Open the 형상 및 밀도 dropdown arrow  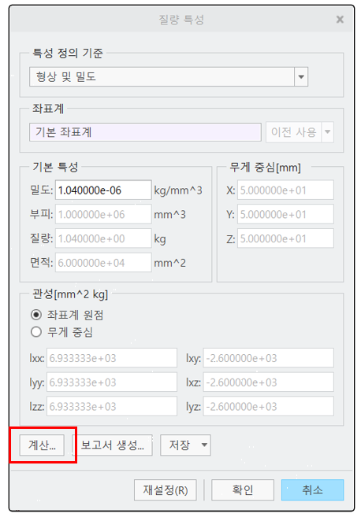pyautogui.click(x=301, y=77)
